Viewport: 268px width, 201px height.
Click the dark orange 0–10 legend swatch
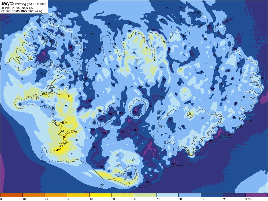click(11, 195)
